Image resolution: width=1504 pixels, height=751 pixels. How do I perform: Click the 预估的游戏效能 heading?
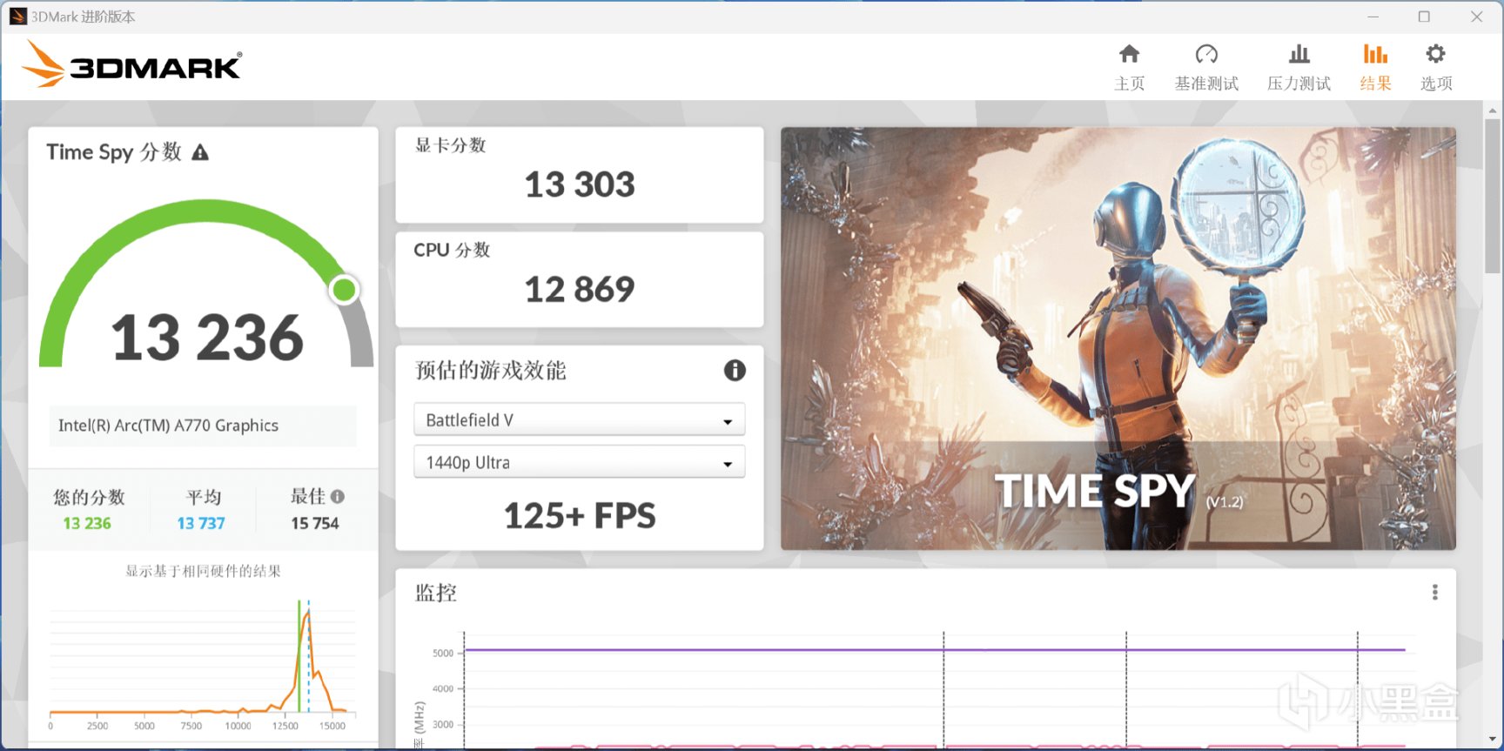[x=491, y=371]
